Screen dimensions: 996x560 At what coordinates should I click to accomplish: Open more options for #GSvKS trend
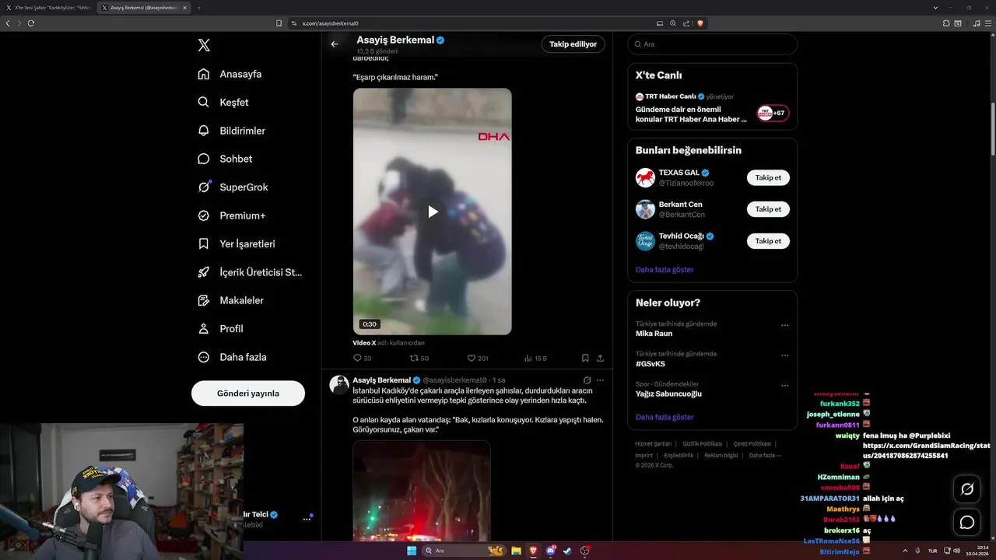click(x=784, y=355)
